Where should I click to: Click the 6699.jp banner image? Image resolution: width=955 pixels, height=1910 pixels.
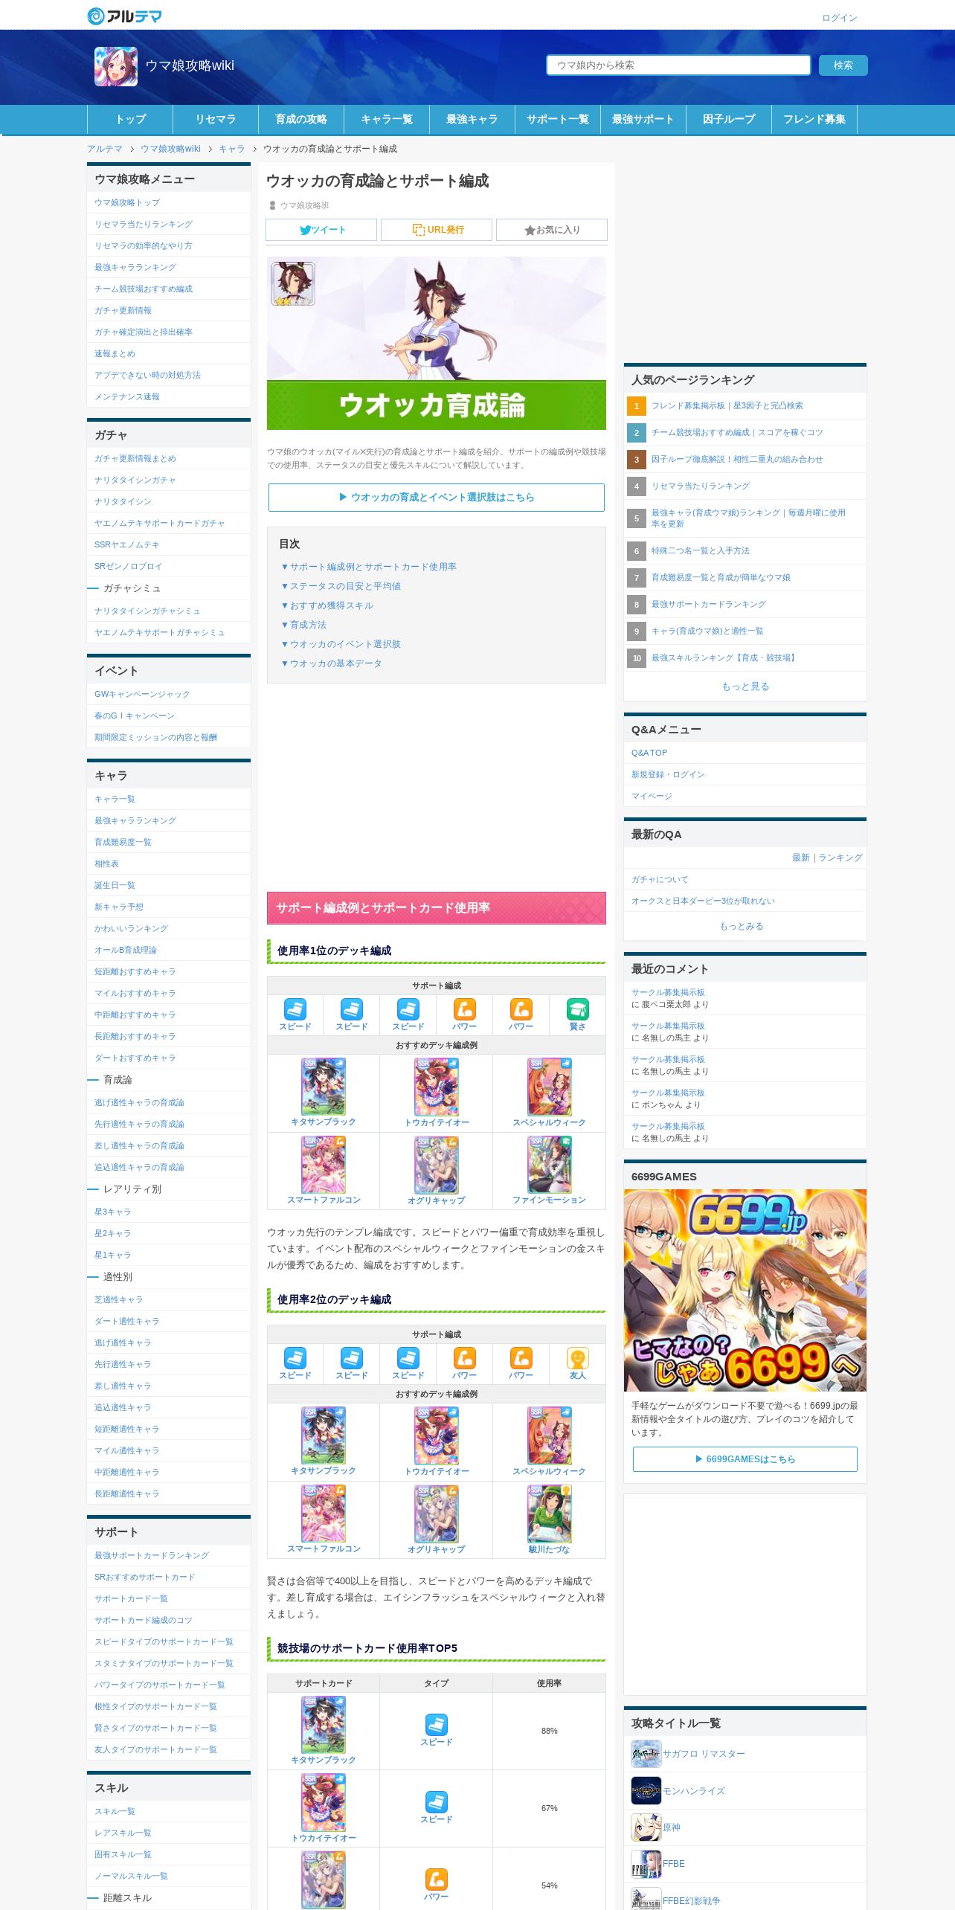[x=745, y=1290]
